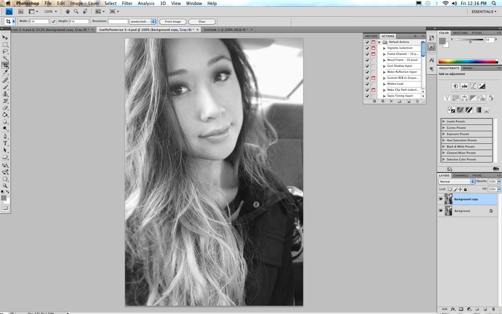
Task: Click the crop Width input field
Action: point(39,22)
